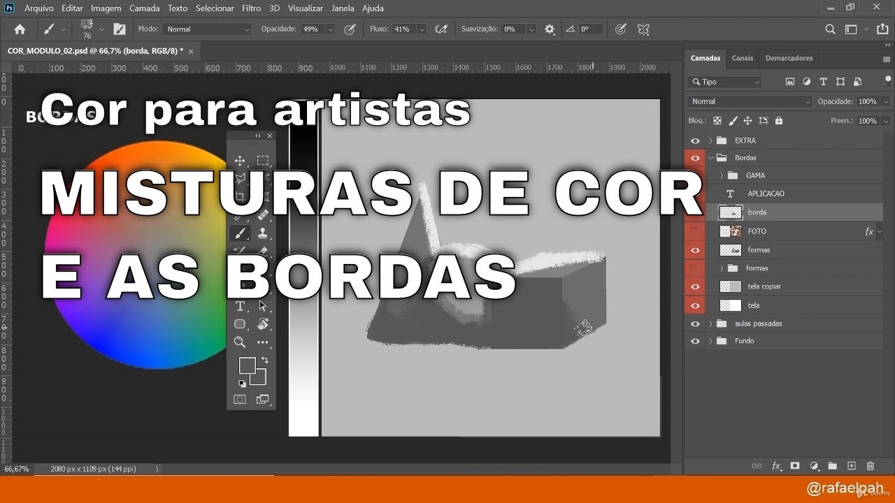Filter layers by shape layer icon
Image resolution: width=895 pixels, height=503 pixels.
[840, 82]
